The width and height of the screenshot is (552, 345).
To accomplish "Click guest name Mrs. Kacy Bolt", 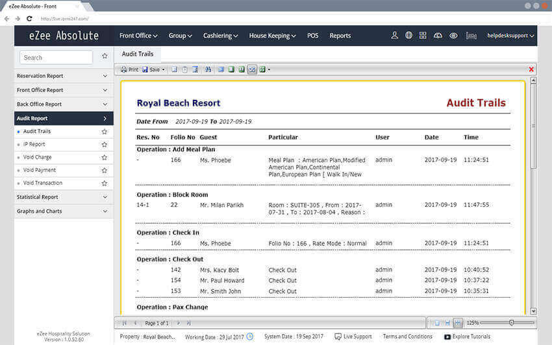I will click(x=220, y=270).
